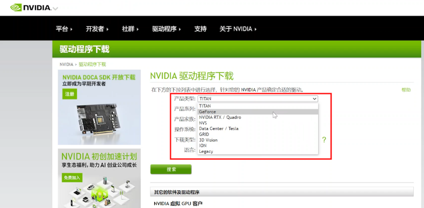
Task: Collapse the 产品类型 dropdown showing TITAN
Action: coord(258,99)
